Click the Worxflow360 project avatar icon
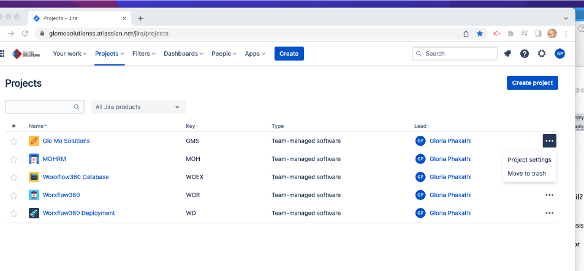Screen dimensions: 584x271 [x=34, y=195]
